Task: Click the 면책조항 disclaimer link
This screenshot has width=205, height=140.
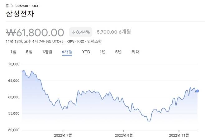Action: click(94, 41)
